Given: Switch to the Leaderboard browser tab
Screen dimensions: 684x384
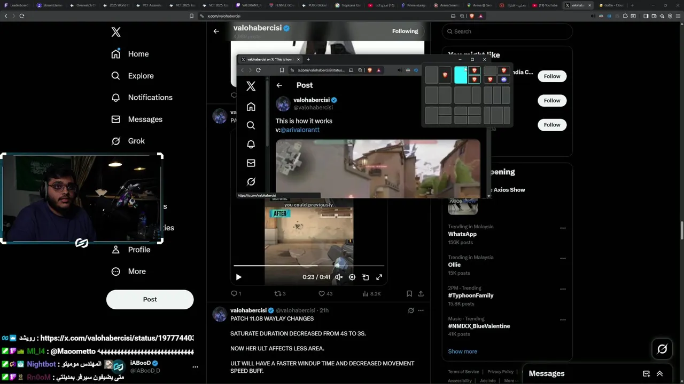Looking at the screenshot, I should (17, 5).
